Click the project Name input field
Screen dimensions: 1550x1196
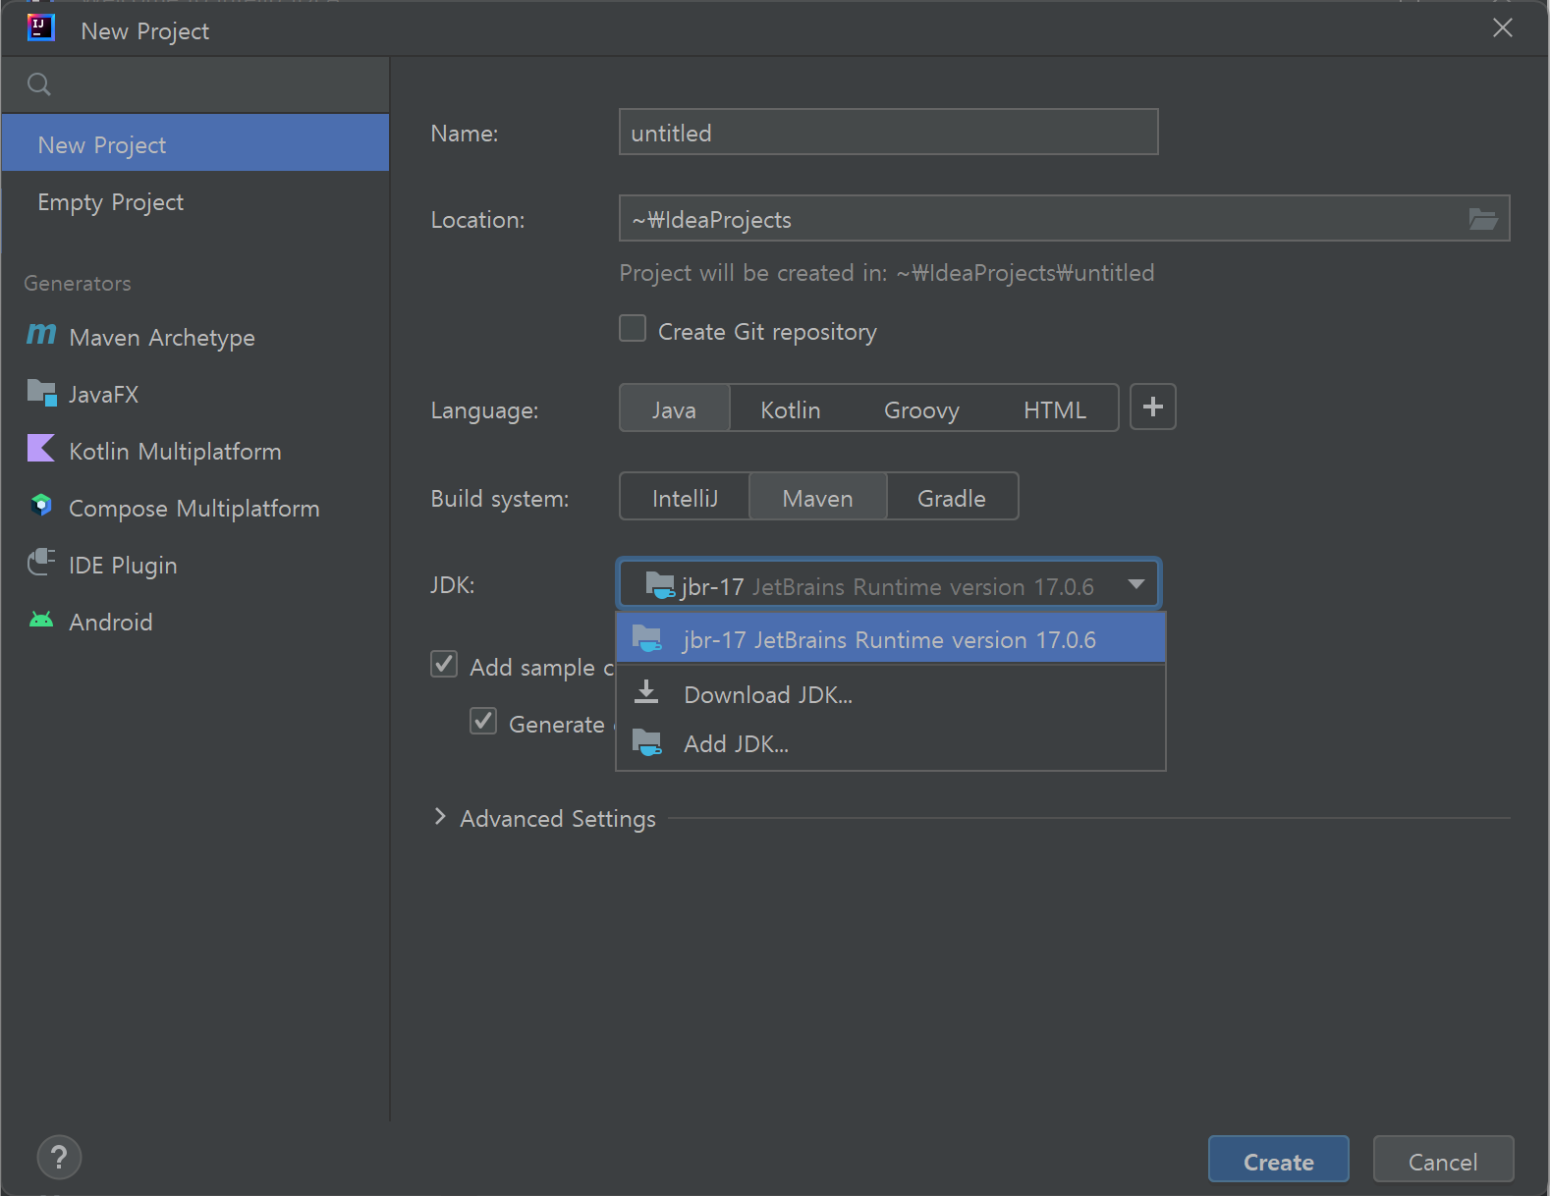[x=889, y=132]
